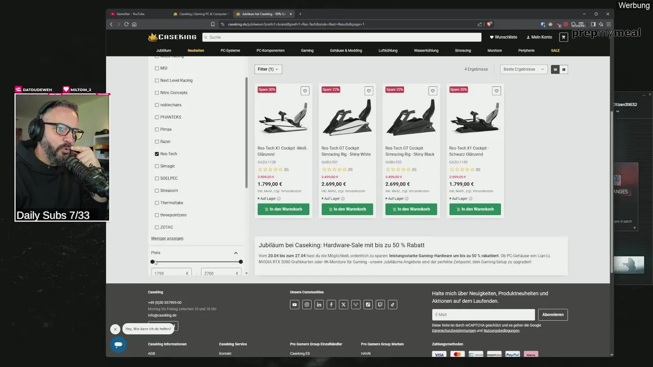
Task: Switch to grid view layout icon
Action: pyautogui.click(x=555, y=69)
